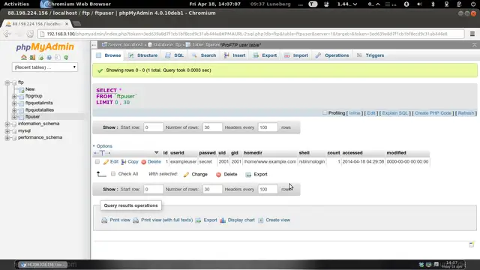Screen dimensions: 480x270
Task: Open the Operations tab
Action: 332,55
